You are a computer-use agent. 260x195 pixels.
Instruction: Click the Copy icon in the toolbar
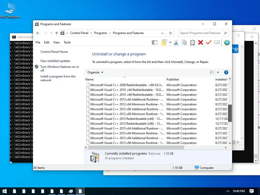[x=184, y=42]
